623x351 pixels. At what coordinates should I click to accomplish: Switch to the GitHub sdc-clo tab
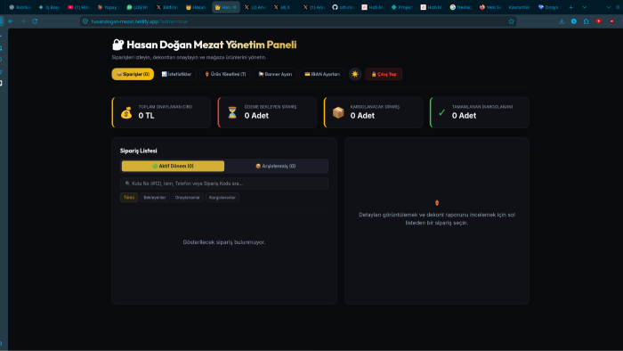point(344,7)
